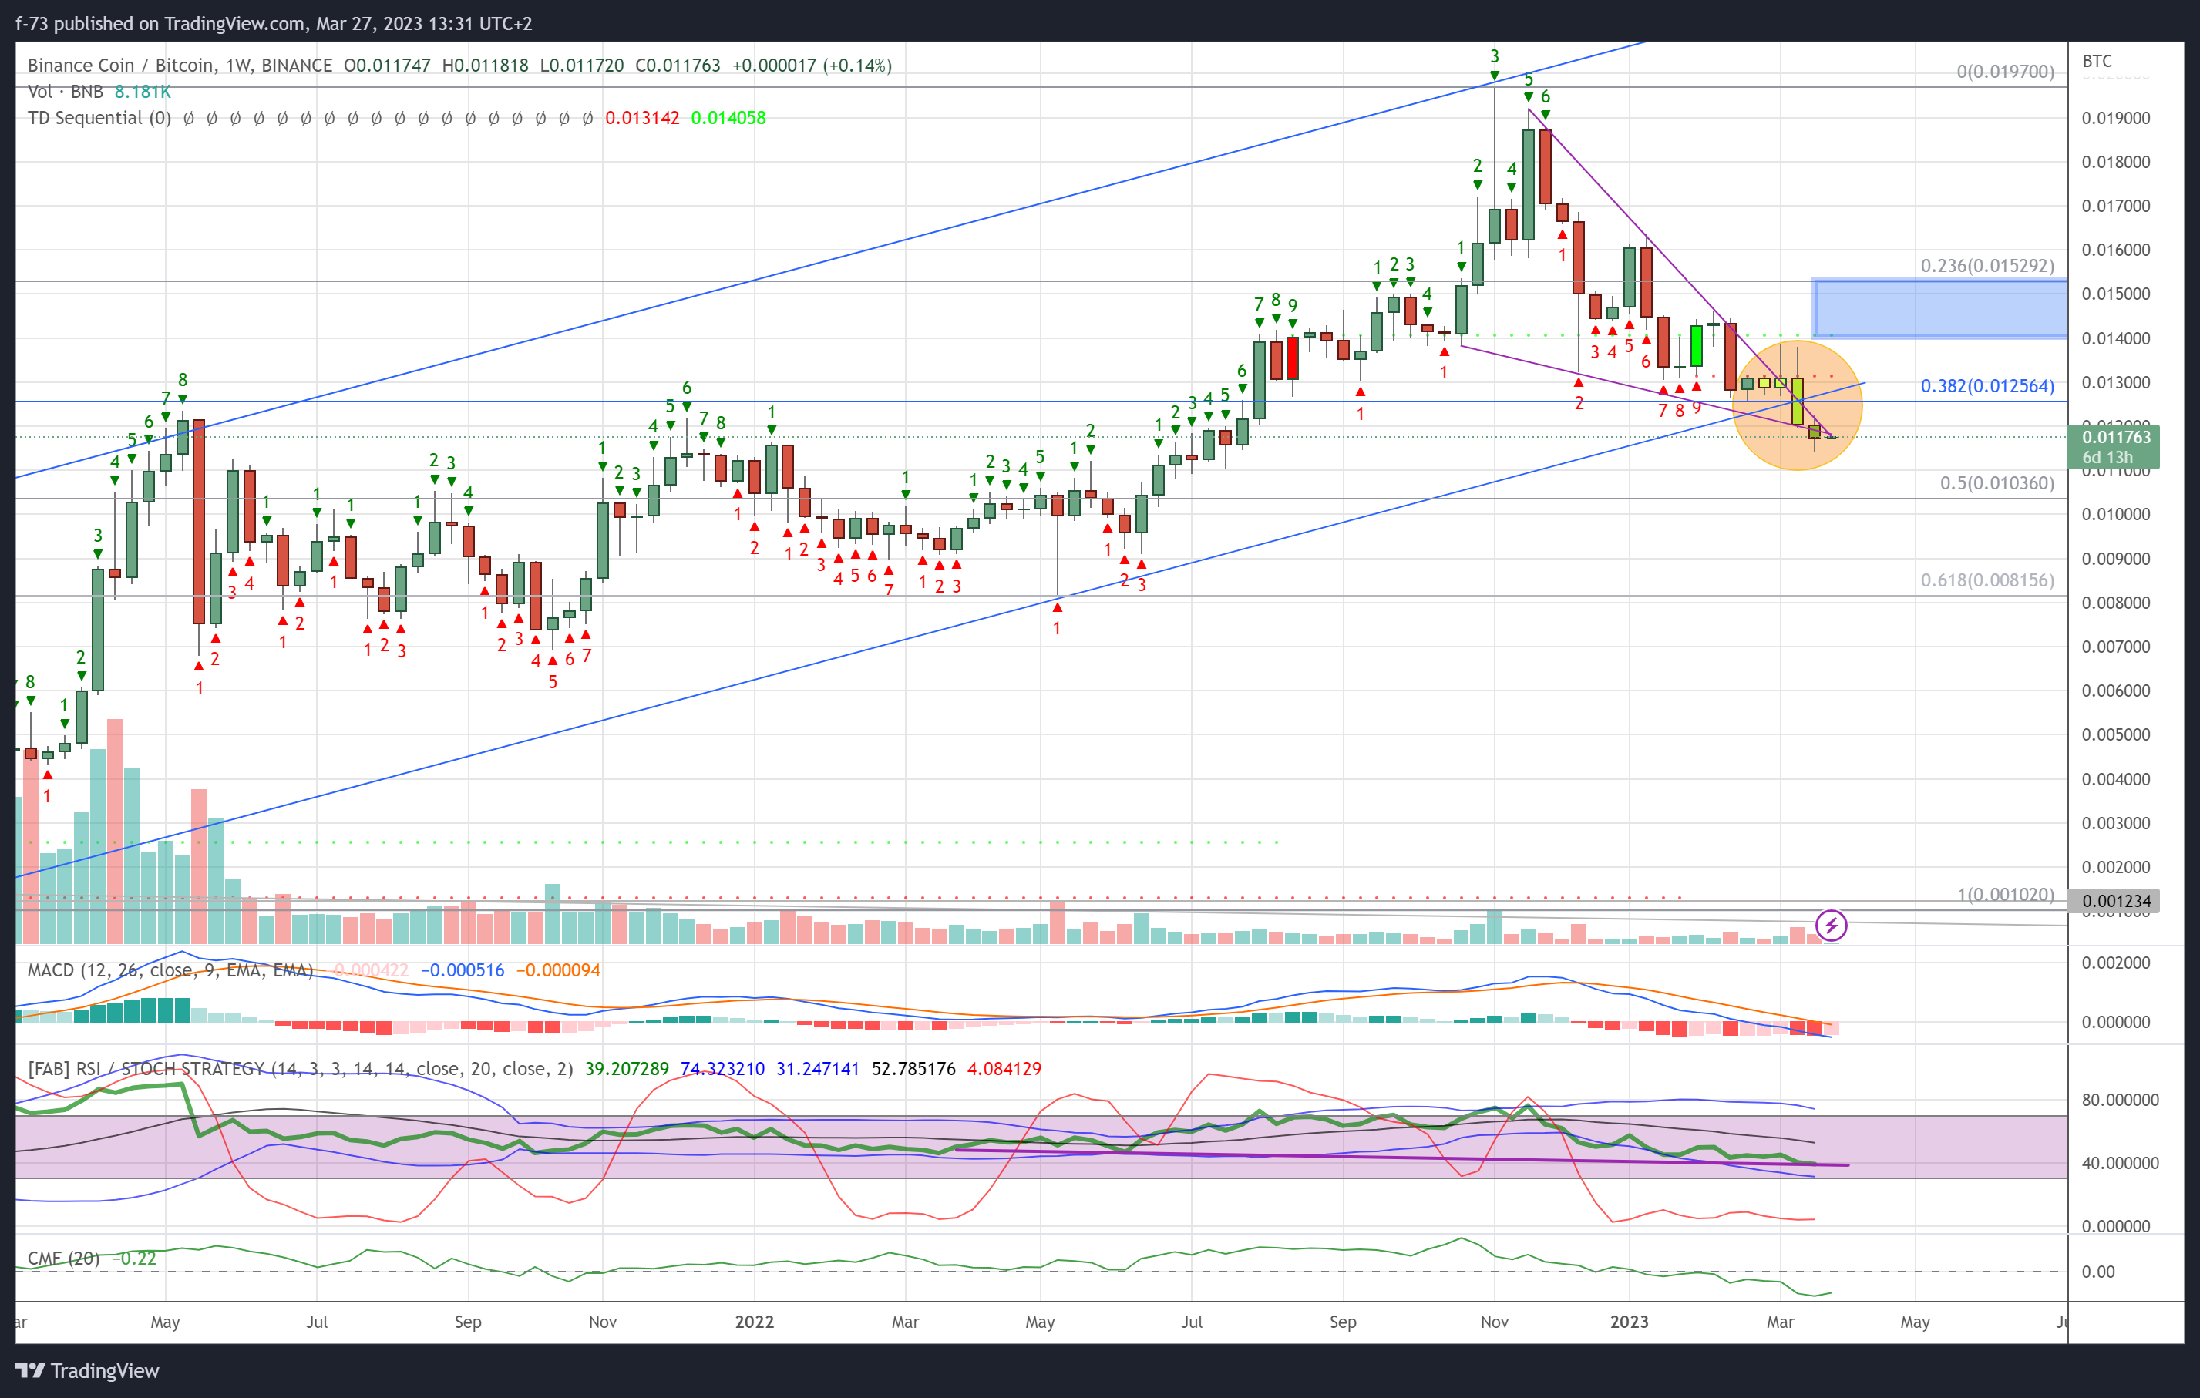Click the [FAB] RSI / STOCH STRATEGY label
This screenshot has height=1398, width=2200.
click(x=301, y=1068)
